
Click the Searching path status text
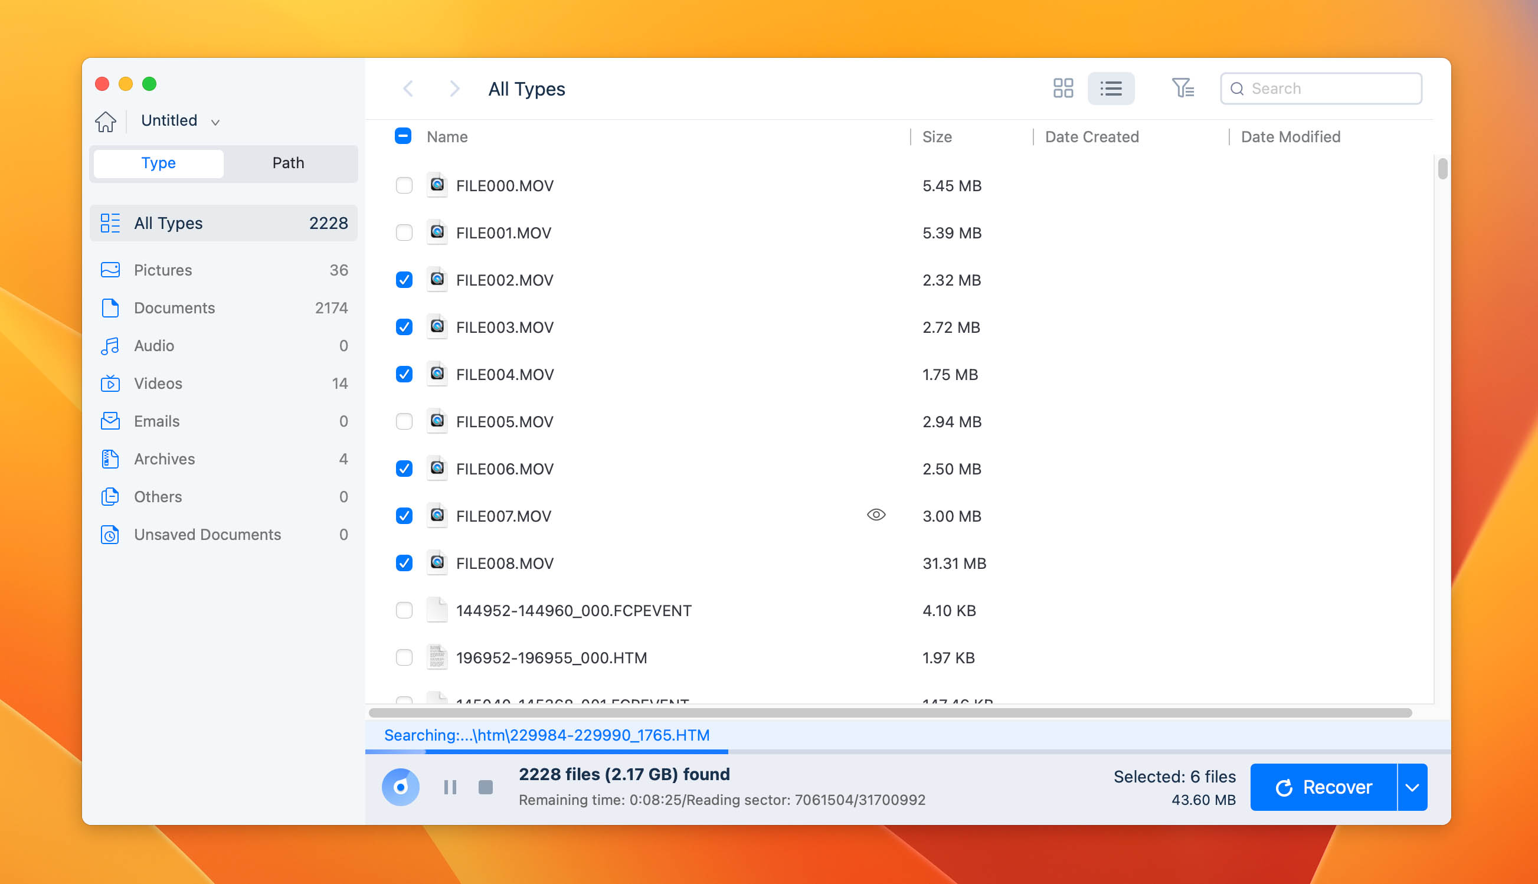click(547, 735)
